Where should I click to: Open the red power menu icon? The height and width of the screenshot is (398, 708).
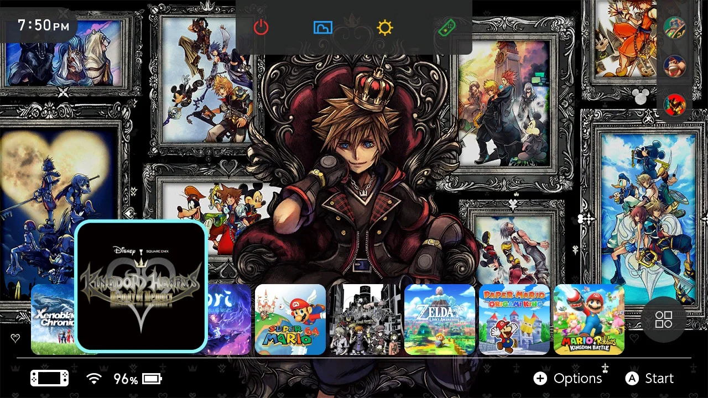click(261, 27)
